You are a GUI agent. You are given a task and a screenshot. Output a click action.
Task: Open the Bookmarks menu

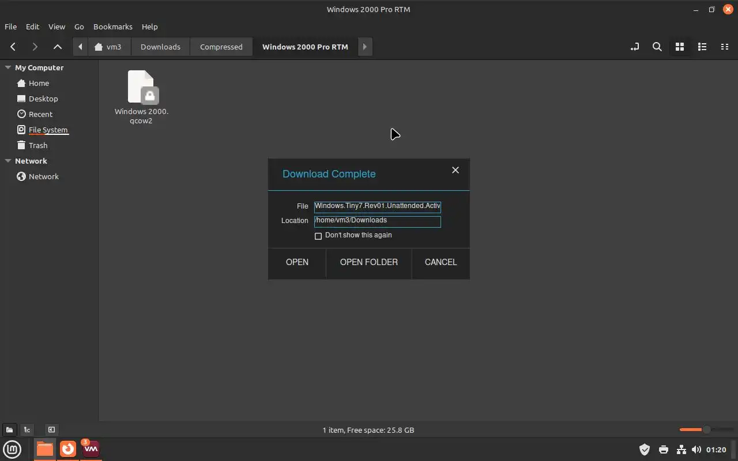tap(113, 27)
